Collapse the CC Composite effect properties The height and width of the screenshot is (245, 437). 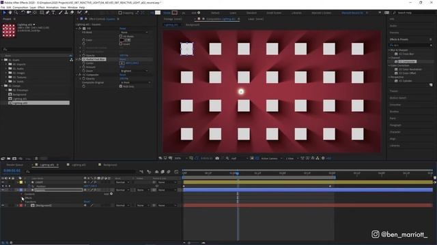click(76, 75)
